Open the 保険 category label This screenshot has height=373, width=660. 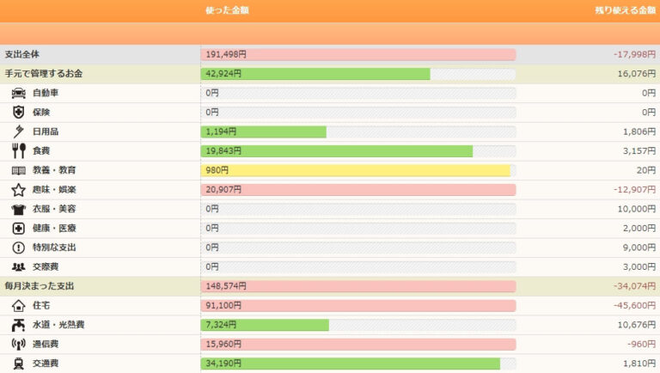41,113
